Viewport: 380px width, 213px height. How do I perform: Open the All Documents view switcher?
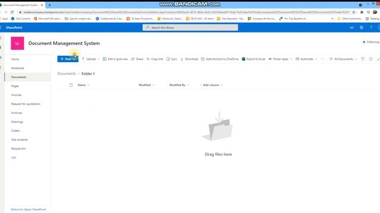[343, 59]
